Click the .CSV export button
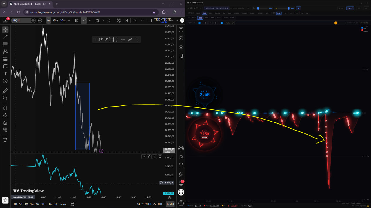 (x=350, y=8)
